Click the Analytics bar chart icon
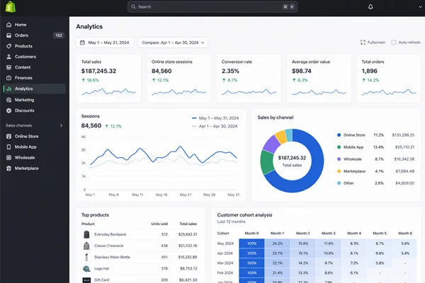This screenshot has height=283, width=425. click(x=9, y=88)
